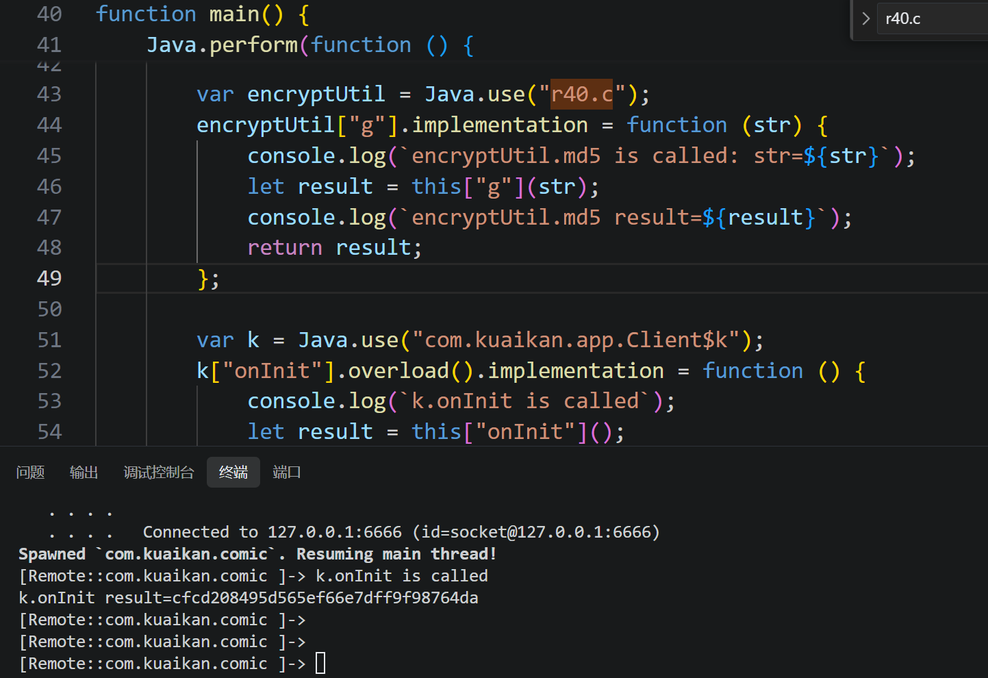Click 'overload()' on the k["onInit"] line
This screenshot has height=678, width=988.
(411, 371)
